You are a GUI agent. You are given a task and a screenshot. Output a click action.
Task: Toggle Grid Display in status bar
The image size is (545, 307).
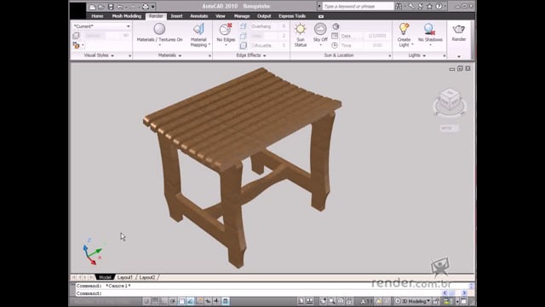[155, 301]
